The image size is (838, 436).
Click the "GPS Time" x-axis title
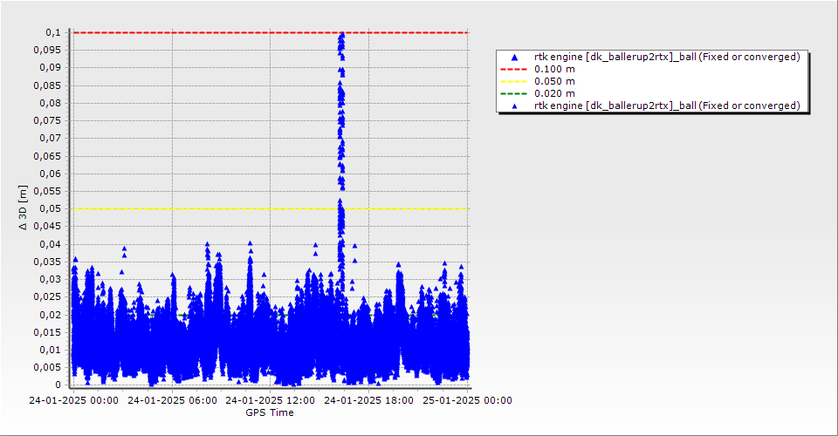coord(270,412)
